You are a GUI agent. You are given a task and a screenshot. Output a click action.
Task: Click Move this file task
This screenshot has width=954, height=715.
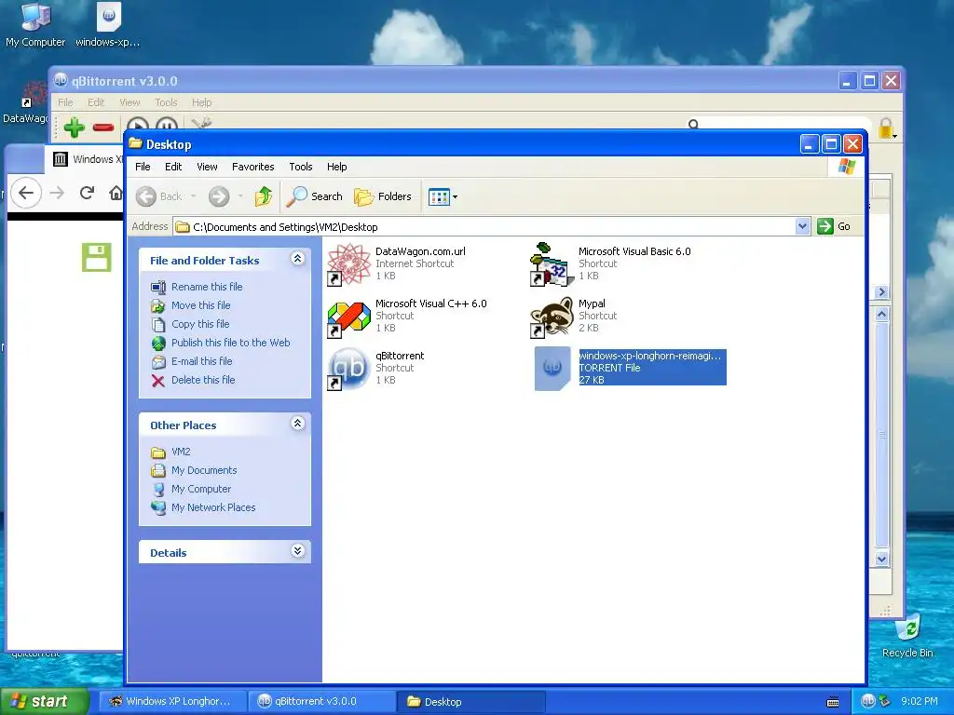point(201,305)
